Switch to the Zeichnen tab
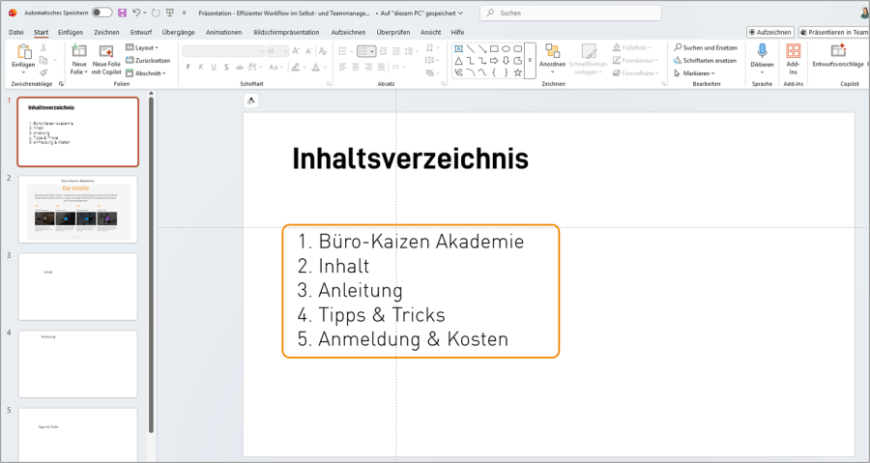This screenshot has height=463, width=870. pos(106,32)
